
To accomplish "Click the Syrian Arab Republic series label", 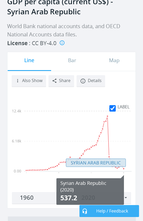I will [96, 163].
